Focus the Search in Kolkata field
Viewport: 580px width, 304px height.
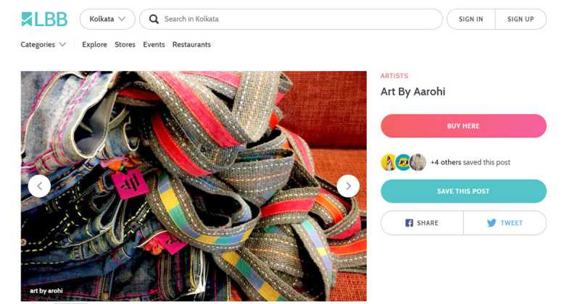297,19
